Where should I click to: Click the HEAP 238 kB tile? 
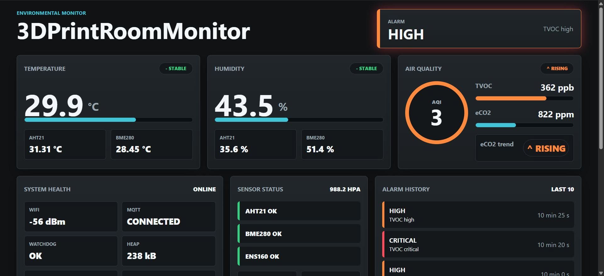(169, 251)
